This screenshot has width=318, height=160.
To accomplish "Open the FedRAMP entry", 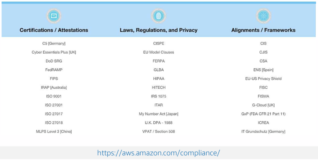I will (54, 70).
